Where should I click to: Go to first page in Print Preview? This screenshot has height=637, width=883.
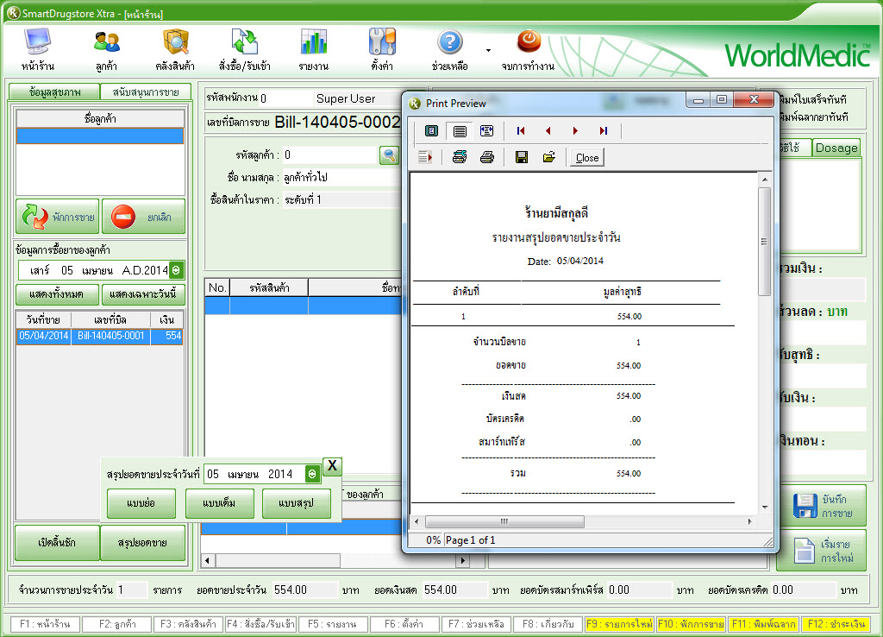[521, 131]
